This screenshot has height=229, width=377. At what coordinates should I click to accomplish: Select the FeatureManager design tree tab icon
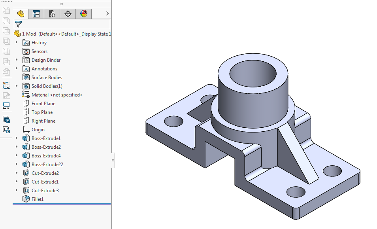[x=21, y=13]
